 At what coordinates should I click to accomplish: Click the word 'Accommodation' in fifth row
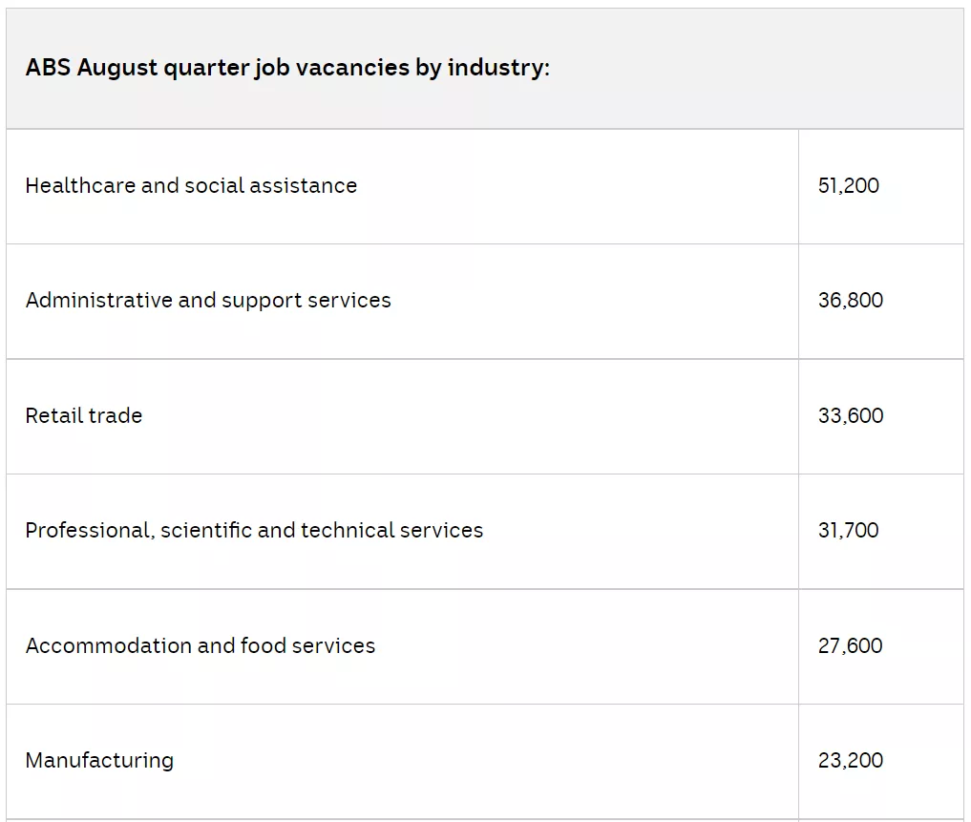pyautogui.click(x=108, y=645)
